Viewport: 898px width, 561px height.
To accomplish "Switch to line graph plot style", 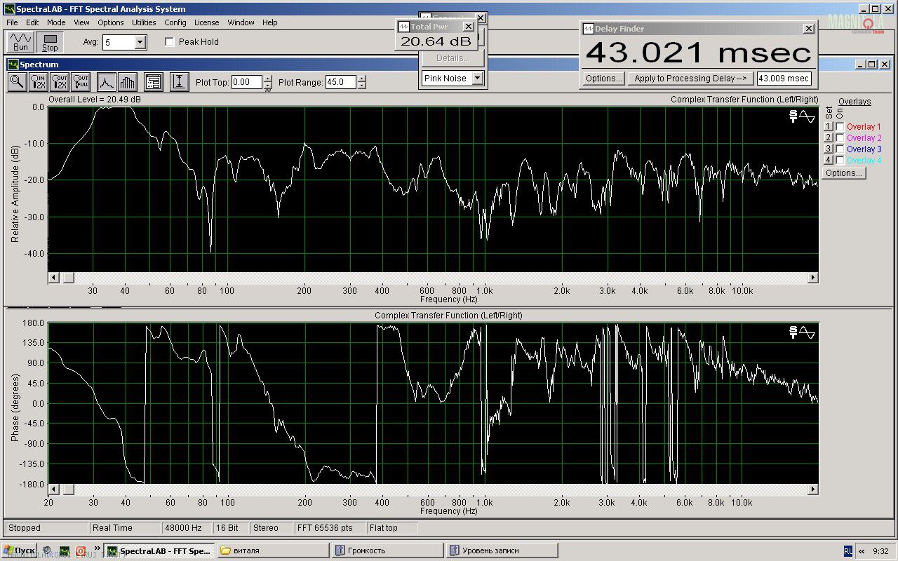I will 106,82.
